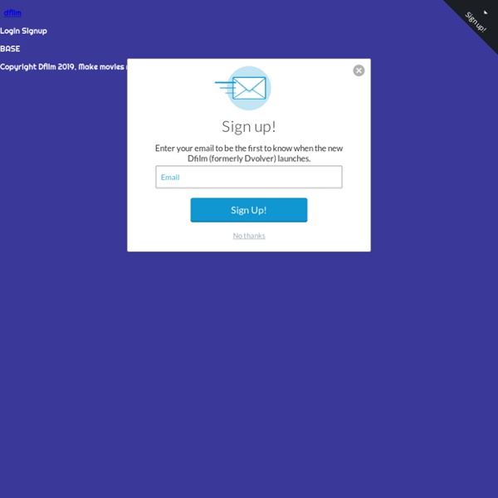Click the Login Signup text
Image resolution: width=498 pixels, height=498 pixels.
(x=23, y=32)
